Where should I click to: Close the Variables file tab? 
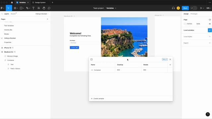pos(28,2)
